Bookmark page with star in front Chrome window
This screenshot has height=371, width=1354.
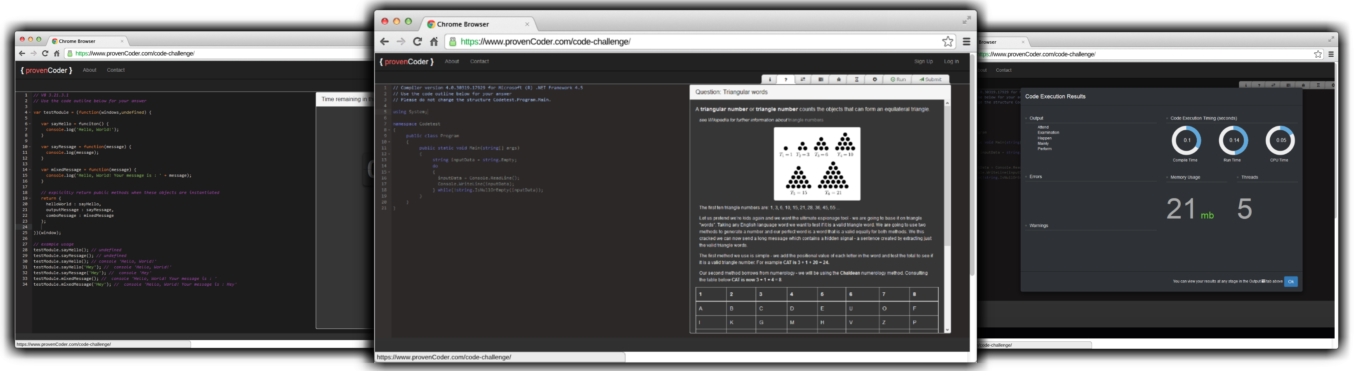point(948,42)
